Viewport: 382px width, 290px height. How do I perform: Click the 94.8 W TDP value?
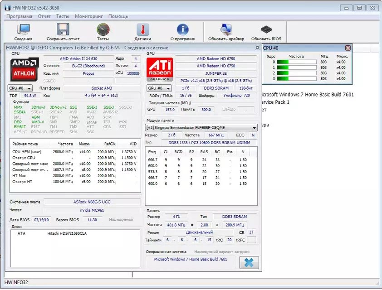[x=30, y=96]
